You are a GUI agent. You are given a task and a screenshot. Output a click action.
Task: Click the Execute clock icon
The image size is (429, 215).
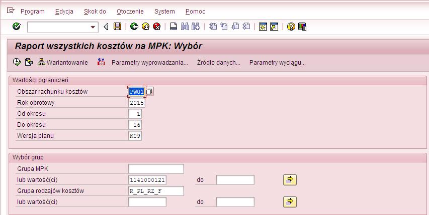[x=17, y=62]
